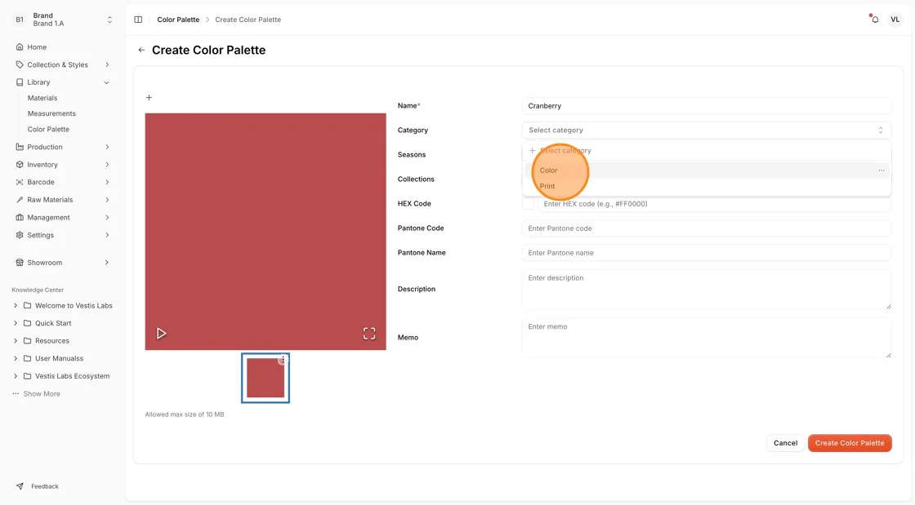This screenshot has width=915, height=505.
Task: Click the Enter memo text area
Action: 706,338
